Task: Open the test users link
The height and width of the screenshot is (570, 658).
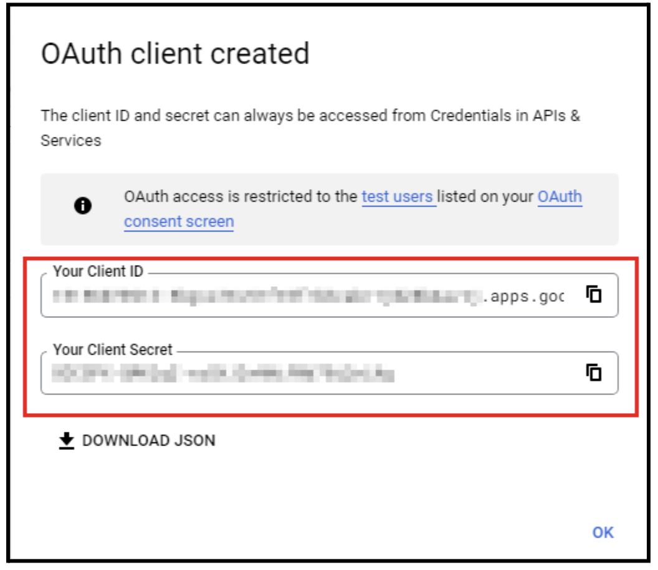Action: tap(398, 197)
